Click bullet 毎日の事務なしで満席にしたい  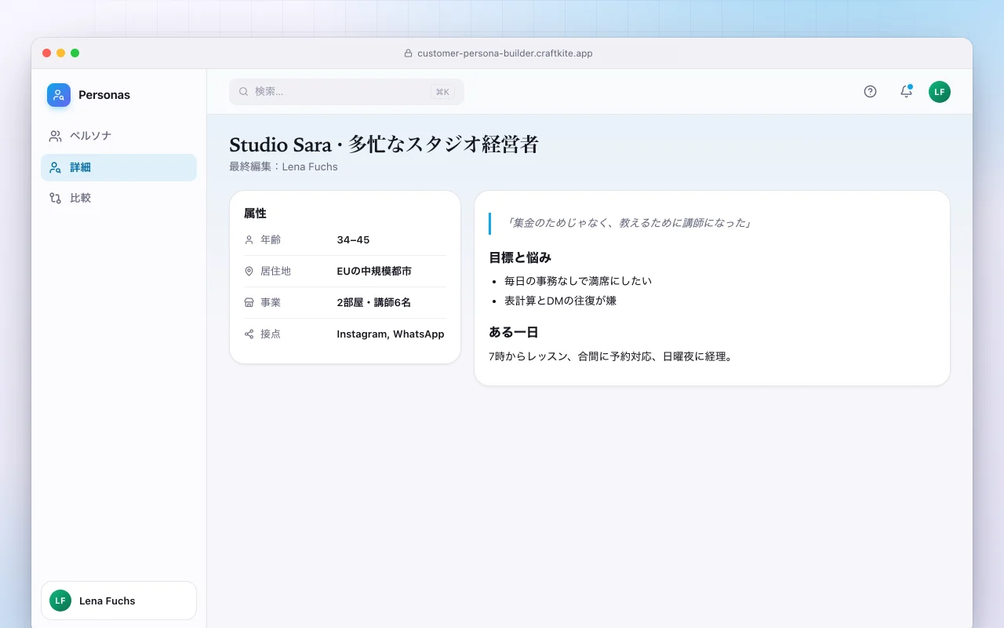(x=578, y=281)
